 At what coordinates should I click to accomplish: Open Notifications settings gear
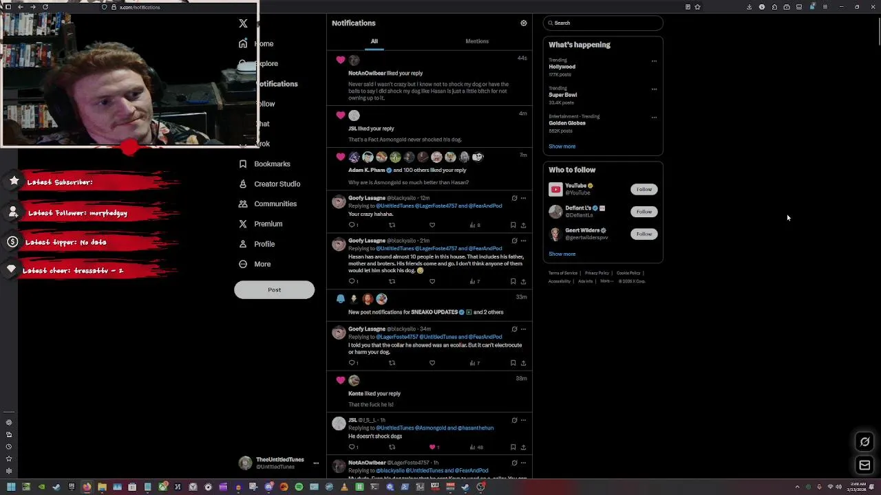[524, 23]
